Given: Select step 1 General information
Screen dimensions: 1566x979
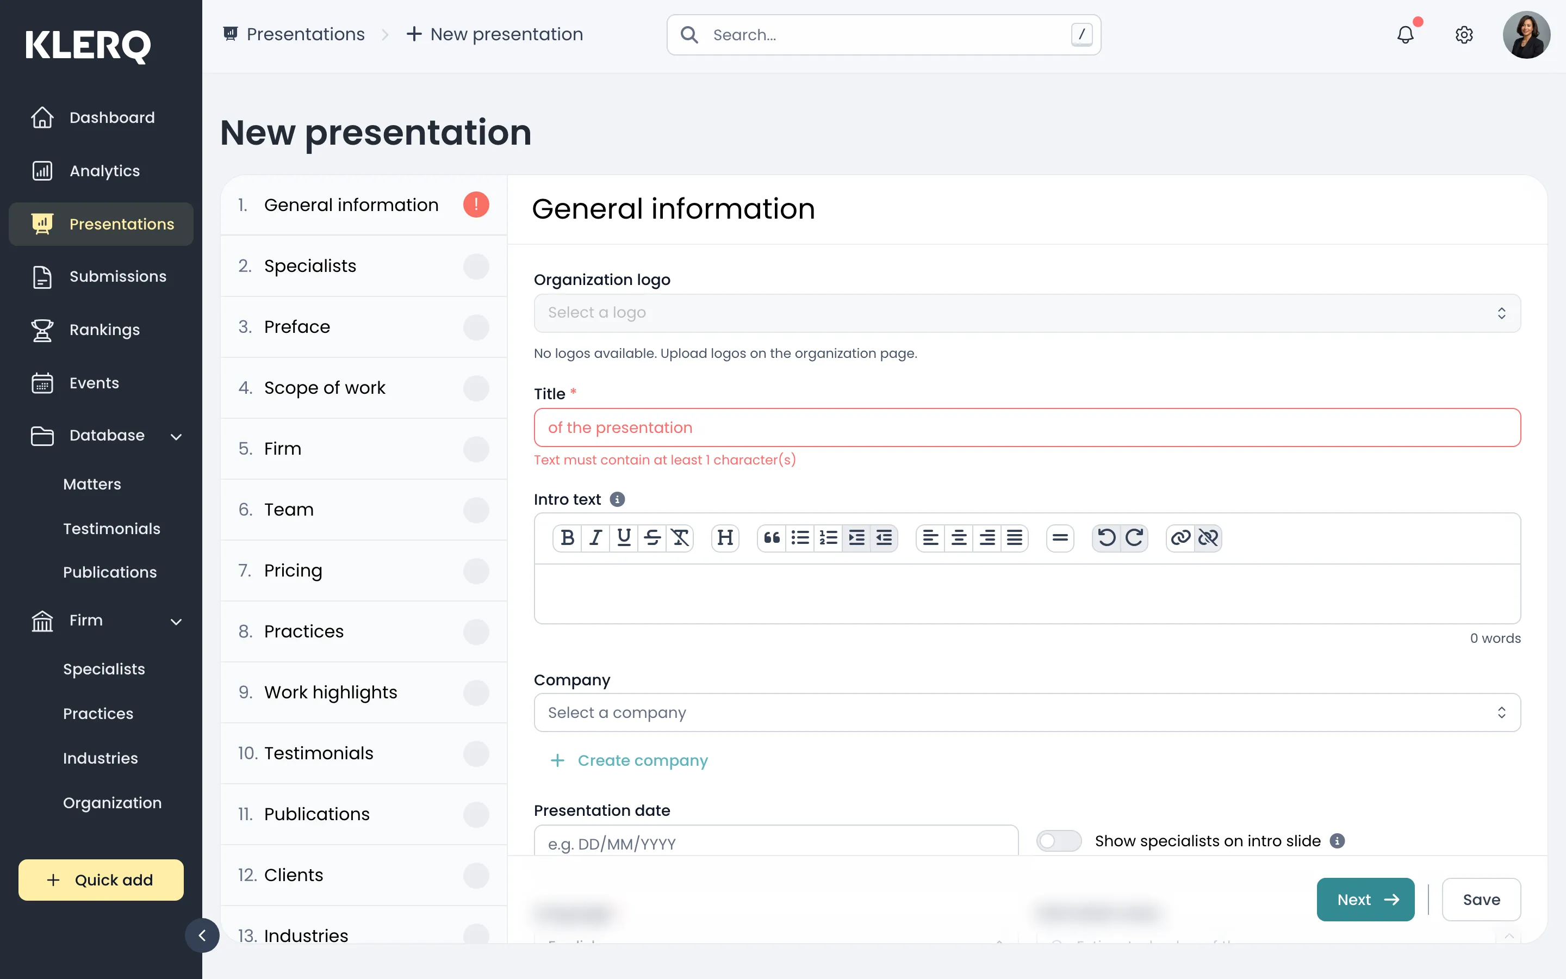Looking at the screenshot, I should coord(364,205).
